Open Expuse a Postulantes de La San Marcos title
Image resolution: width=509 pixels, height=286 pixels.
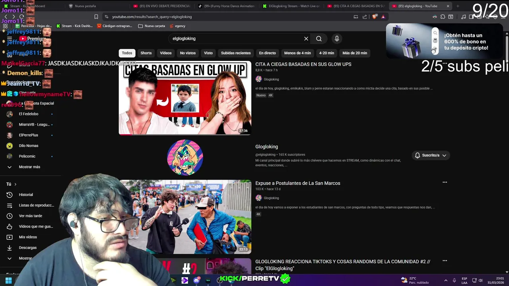tap(297, 183)
